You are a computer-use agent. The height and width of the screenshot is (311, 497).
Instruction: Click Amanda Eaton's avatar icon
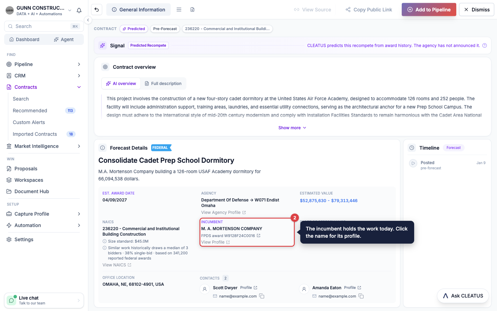304,289
